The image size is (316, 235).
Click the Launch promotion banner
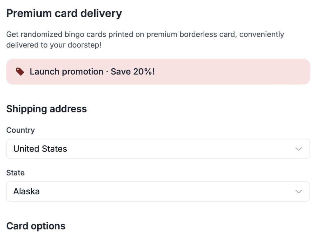(158, 71)
